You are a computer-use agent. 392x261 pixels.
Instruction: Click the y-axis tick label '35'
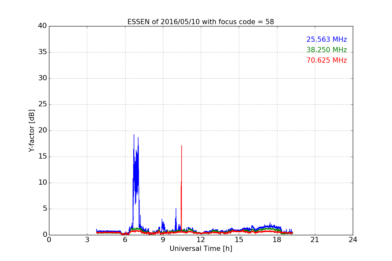[42, 52]
